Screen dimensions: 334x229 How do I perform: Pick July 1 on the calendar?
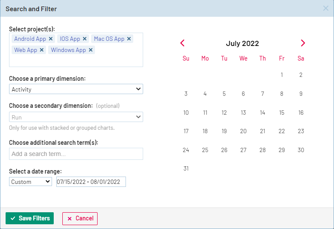pyautogui.click(x=282, y=75)
